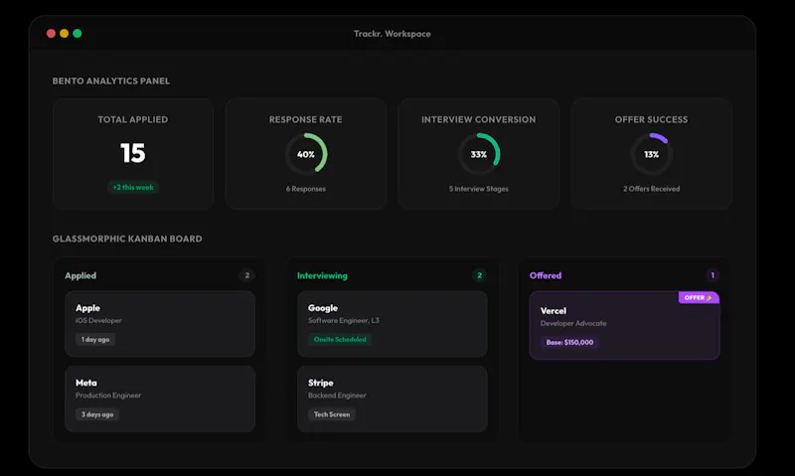Click the 'Tech Screen' tag
The width and height of the screenshot is (795, 476).
click(332, 414)
